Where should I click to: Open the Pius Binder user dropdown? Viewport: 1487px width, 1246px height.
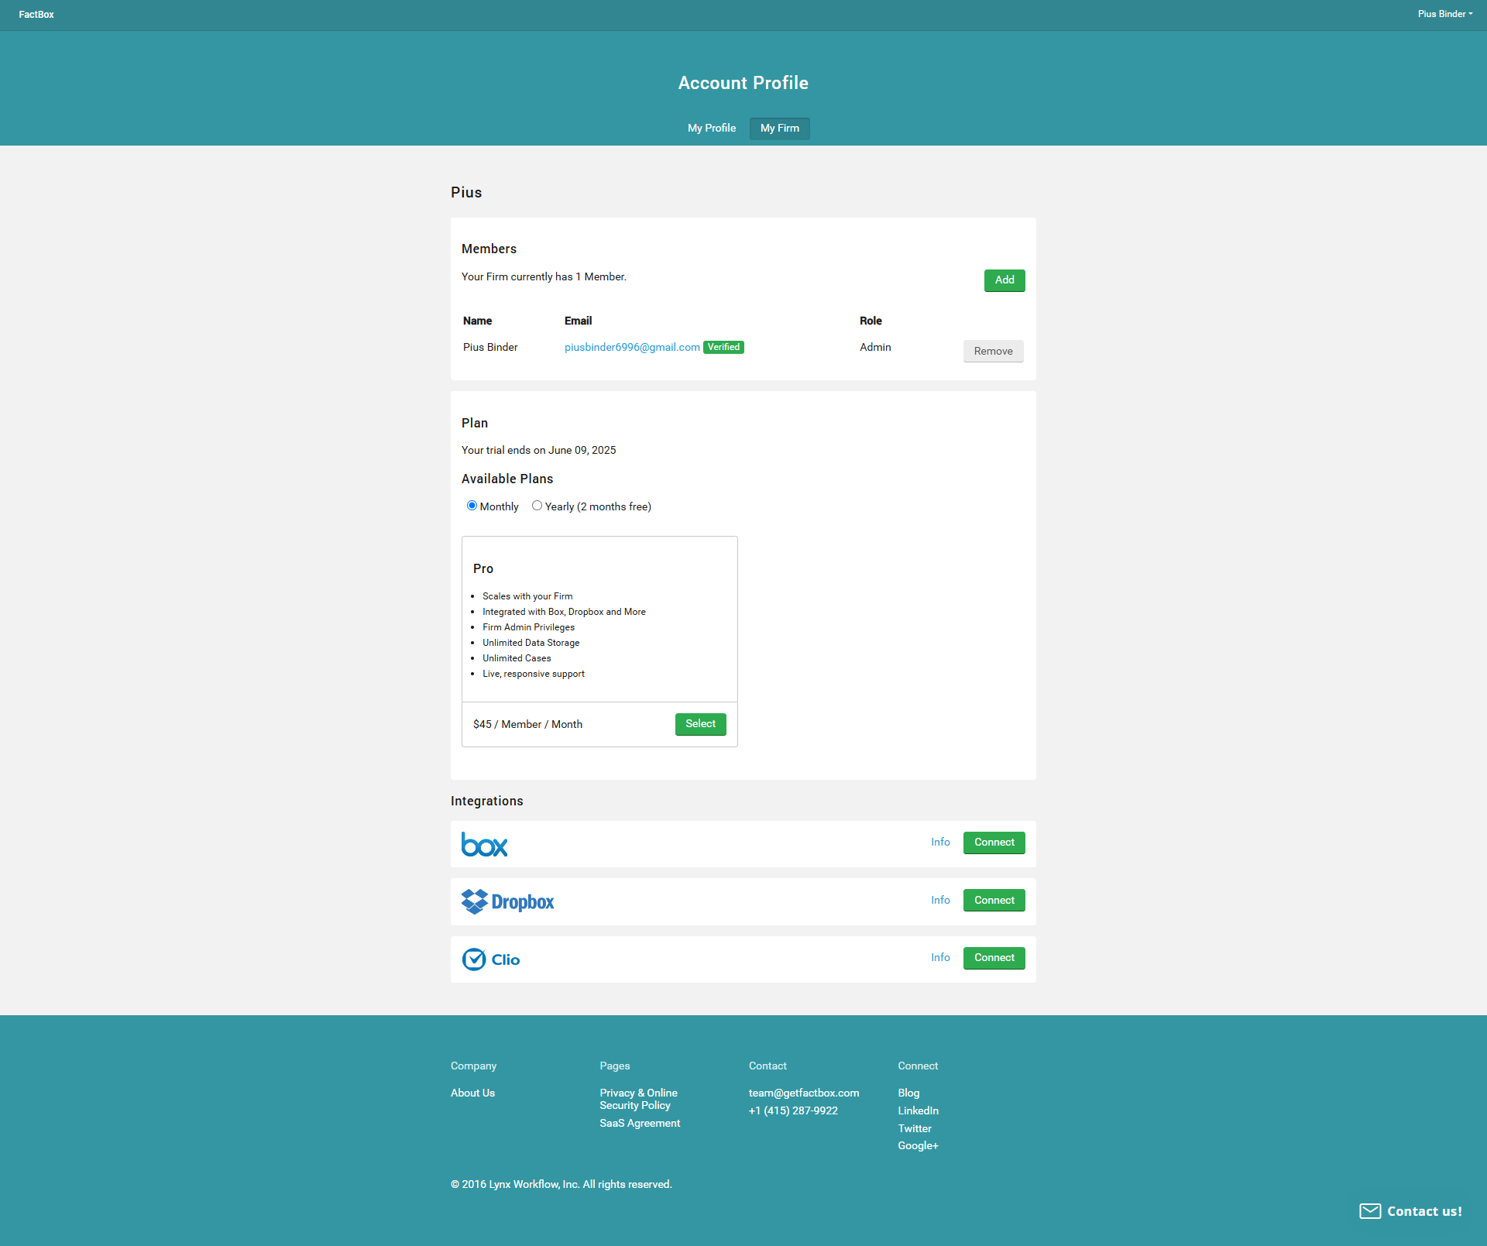(1445, 14)
